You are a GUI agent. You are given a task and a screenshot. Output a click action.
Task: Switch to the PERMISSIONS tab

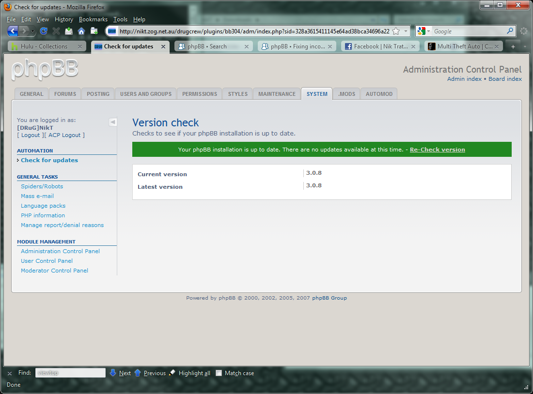[x=200, y=94]
